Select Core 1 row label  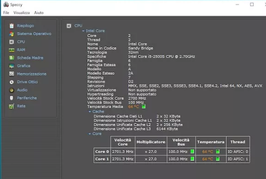102,159
